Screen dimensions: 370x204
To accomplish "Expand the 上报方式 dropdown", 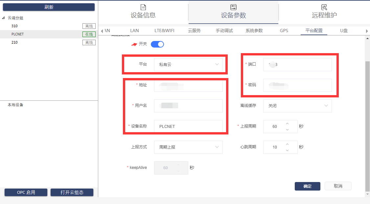I will (188, 147).
